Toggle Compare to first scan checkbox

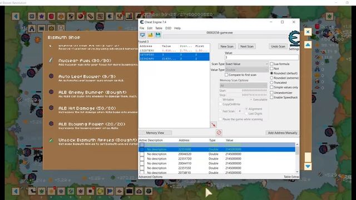[226, 74]
